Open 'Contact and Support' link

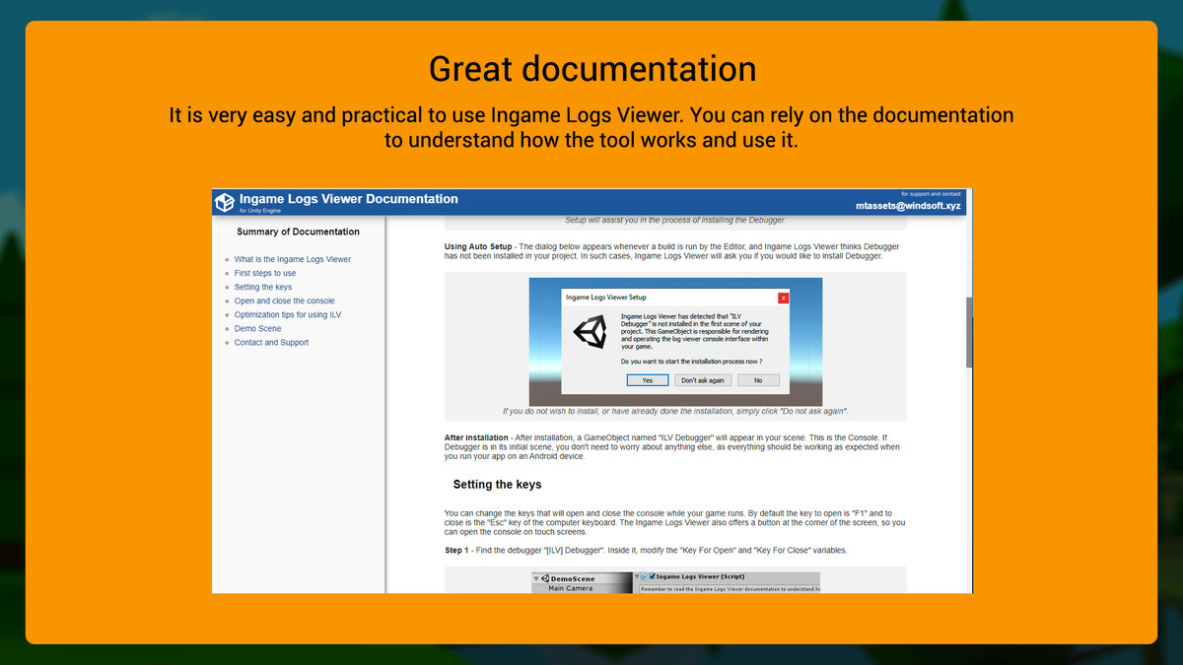[x=272, y=342]
